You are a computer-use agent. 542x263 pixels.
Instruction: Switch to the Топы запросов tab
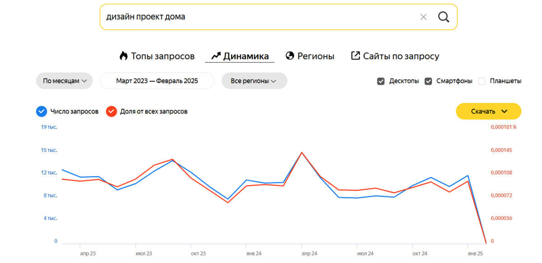pyautogui.click(x=163, y=56)
